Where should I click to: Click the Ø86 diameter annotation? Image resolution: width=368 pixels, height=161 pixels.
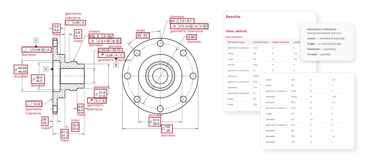191,37
